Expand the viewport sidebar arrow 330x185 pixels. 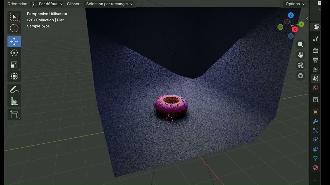coord(307,18)
